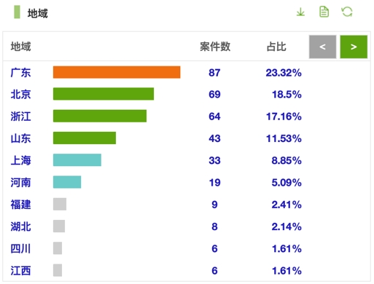The width and height of the screenshot is (374, 284).
Task: Click the 案件数 column header
Action: pyautogui.click(x=215, y=47)
